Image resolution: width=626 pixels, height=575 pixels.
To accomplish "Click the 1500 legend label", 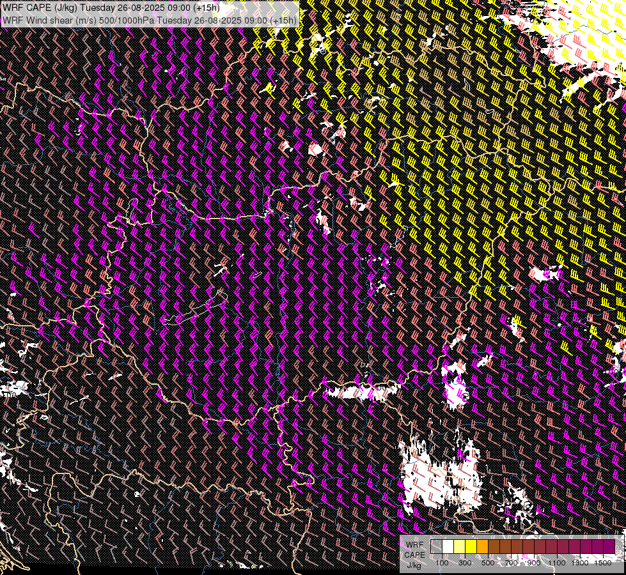I will click(x=603, y=563).
